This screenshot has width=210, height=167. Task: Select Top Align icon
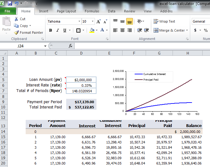point(115,21)
